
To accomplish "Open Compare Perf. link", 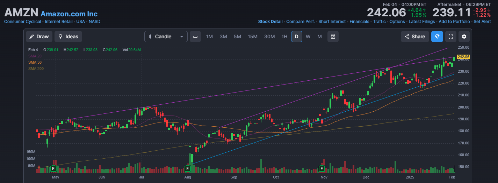I will [x=301, y=22].
